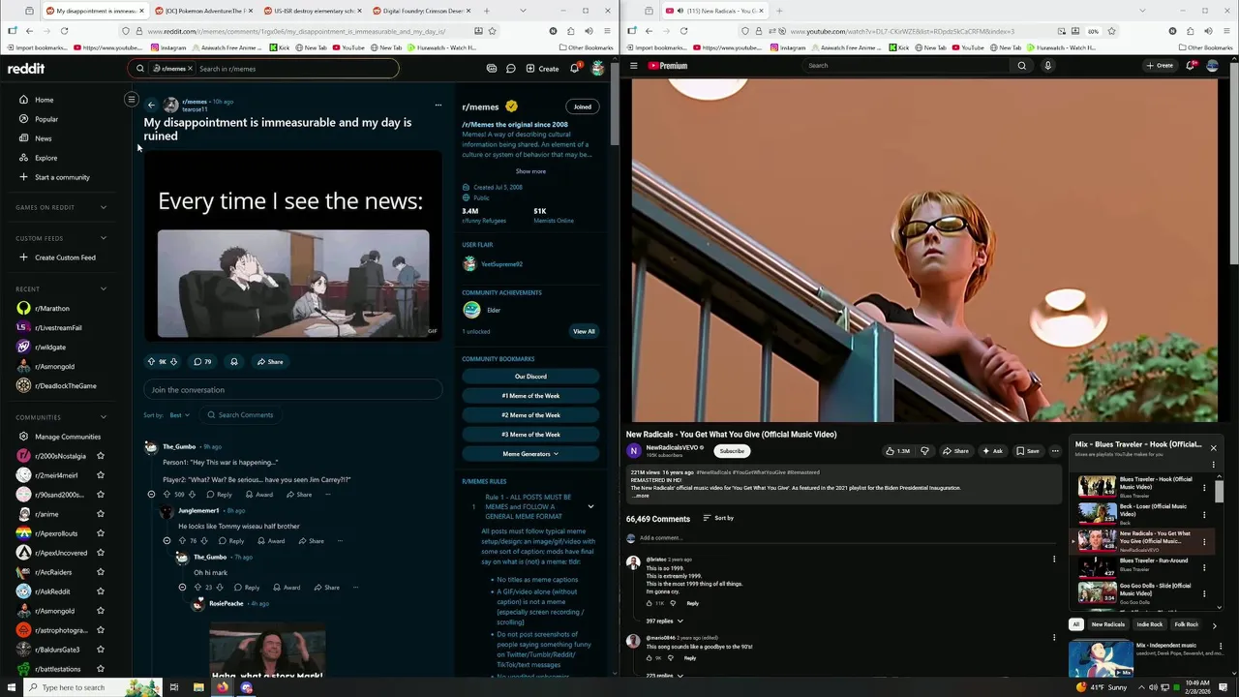This screenshot has width=1239, height=697.
Task: Open Reddit notifications bell
Action: click(574, 69)
